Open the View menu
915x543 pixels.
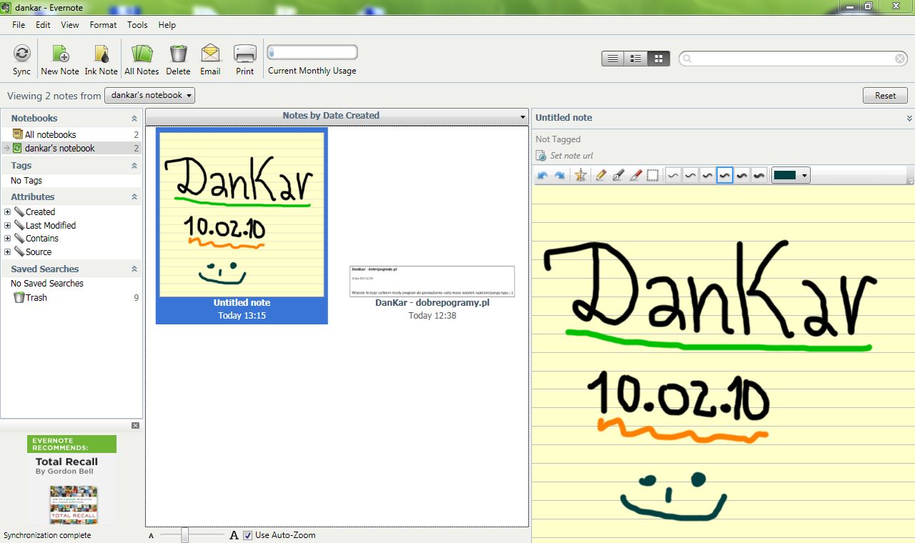click(x=70, y=25)
